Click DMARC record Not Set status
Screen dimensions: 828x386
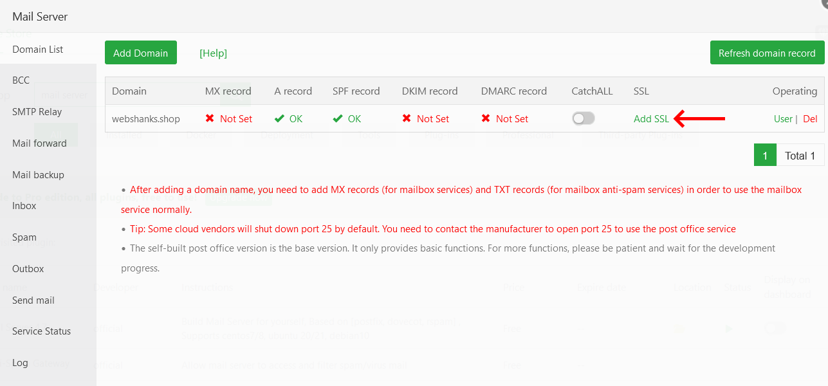tap(505, 119)
